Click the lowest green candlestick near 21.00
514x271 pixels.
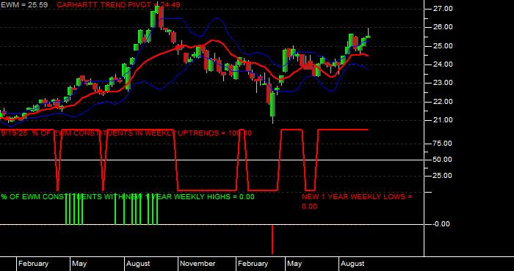click(272, 105)
